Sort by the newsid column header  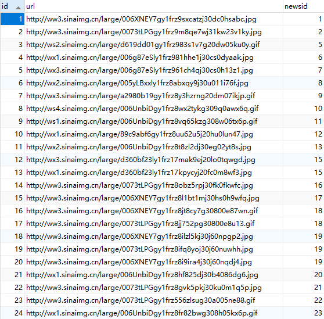303,6
